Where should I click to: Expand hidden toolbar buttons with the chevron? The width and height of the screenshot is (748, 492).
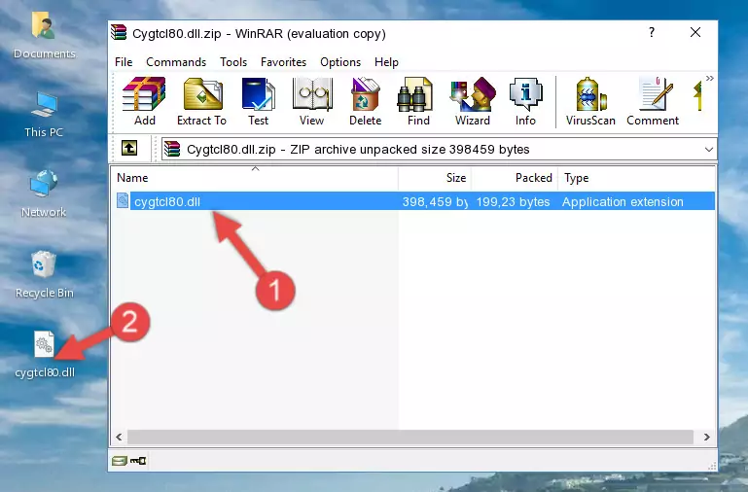click(709, 78)
